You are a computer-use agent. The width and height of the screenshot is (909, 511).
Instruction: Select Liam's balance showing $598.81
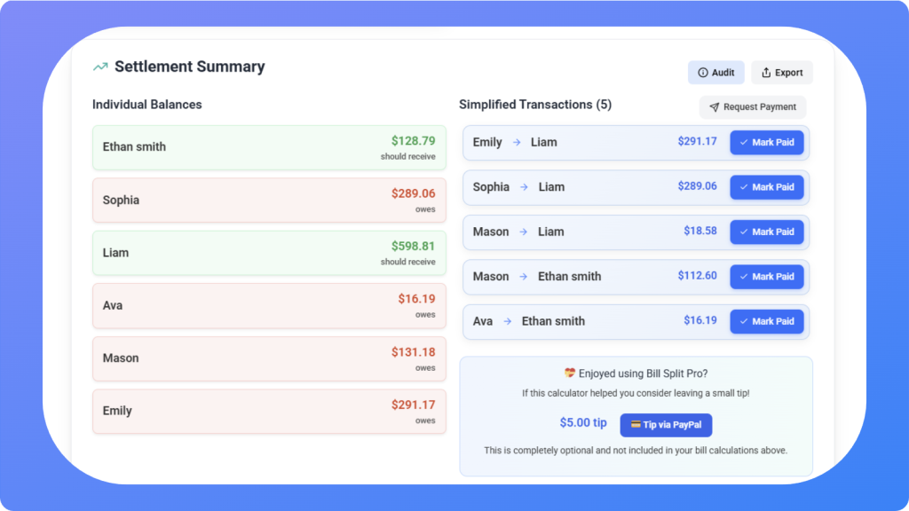tap(268, 252)
